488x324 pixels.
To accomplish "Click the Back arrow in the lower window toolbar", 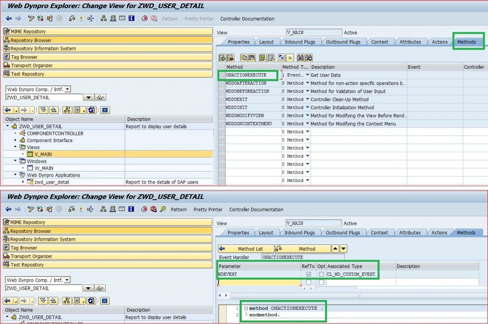I will click(x=9, y=209).
